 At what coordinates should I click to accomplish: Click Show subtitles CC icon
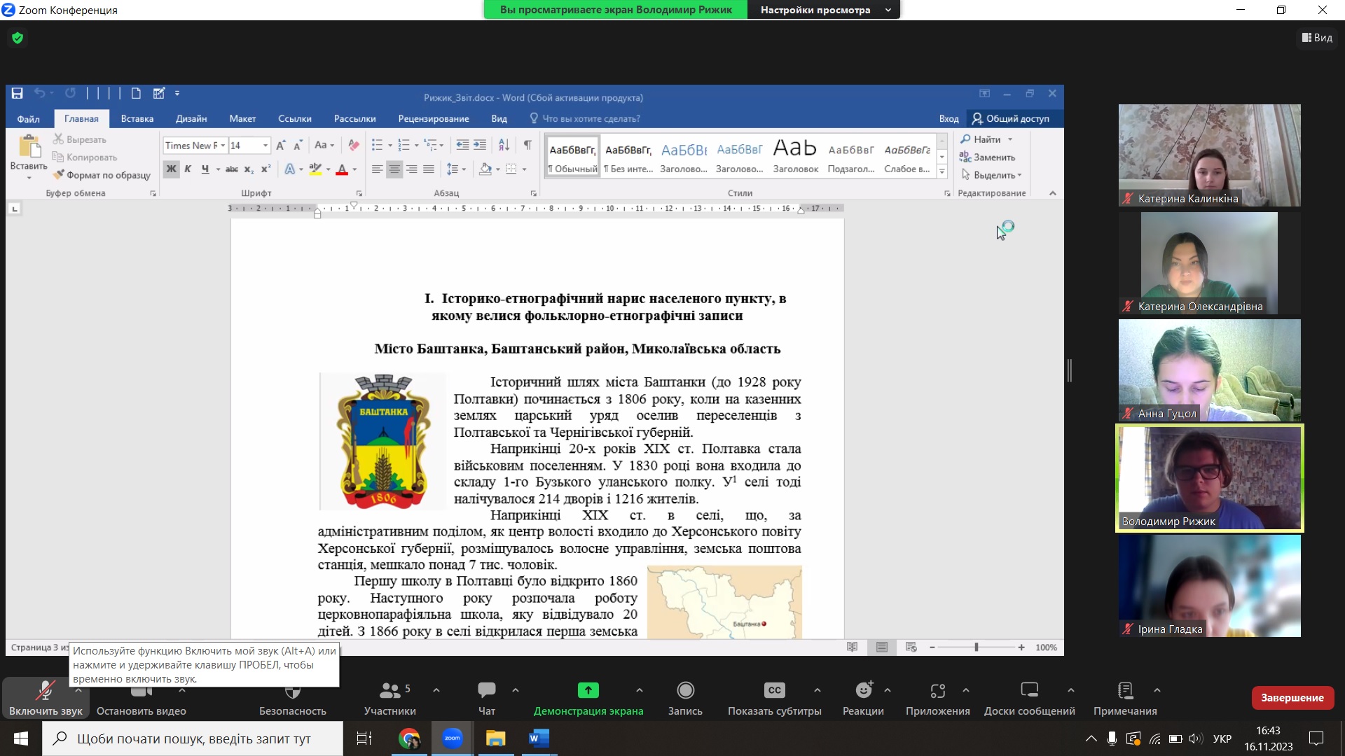pos(774,691)
